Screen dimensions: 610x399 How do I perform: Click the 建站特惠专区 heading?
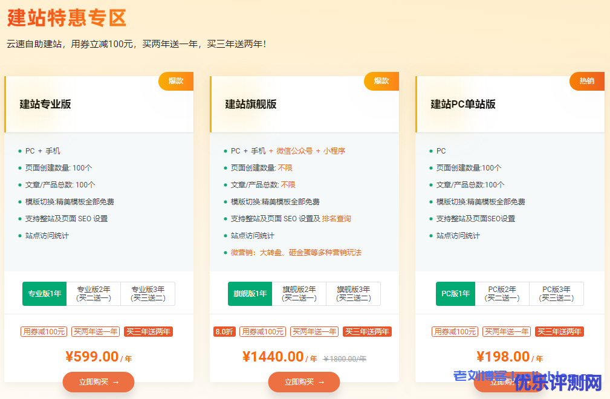pos(67,18)
